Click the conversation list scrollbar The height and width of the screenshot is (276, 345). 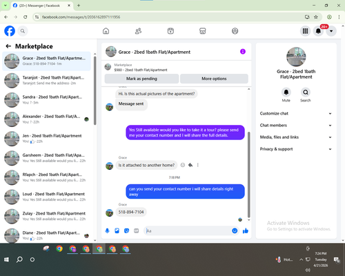click(95, 90)
